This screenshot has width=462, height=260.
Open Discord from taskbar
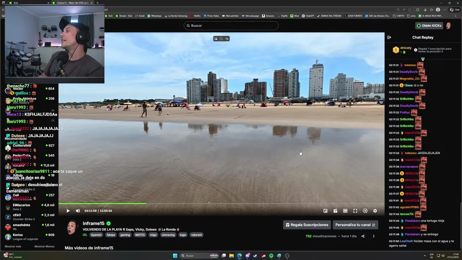[247, 256]
